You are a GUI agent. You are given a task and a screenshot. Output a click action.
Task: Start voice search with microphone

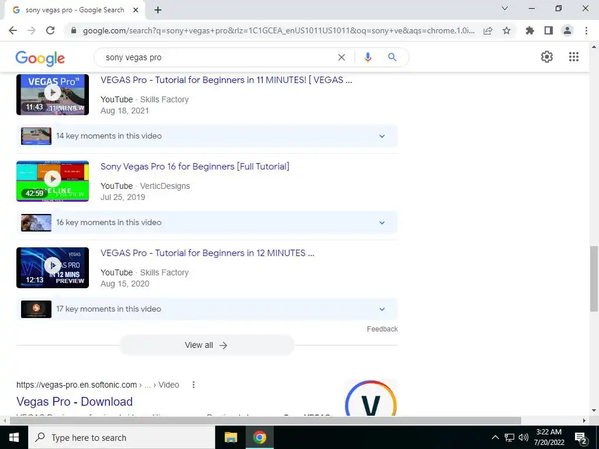pos(367,57)
